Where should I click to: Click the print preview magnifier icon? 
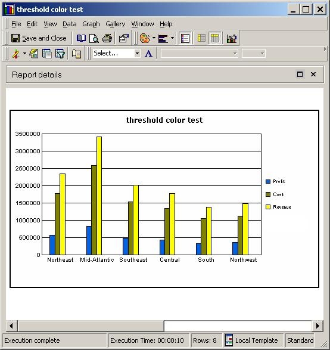[94, 38]
